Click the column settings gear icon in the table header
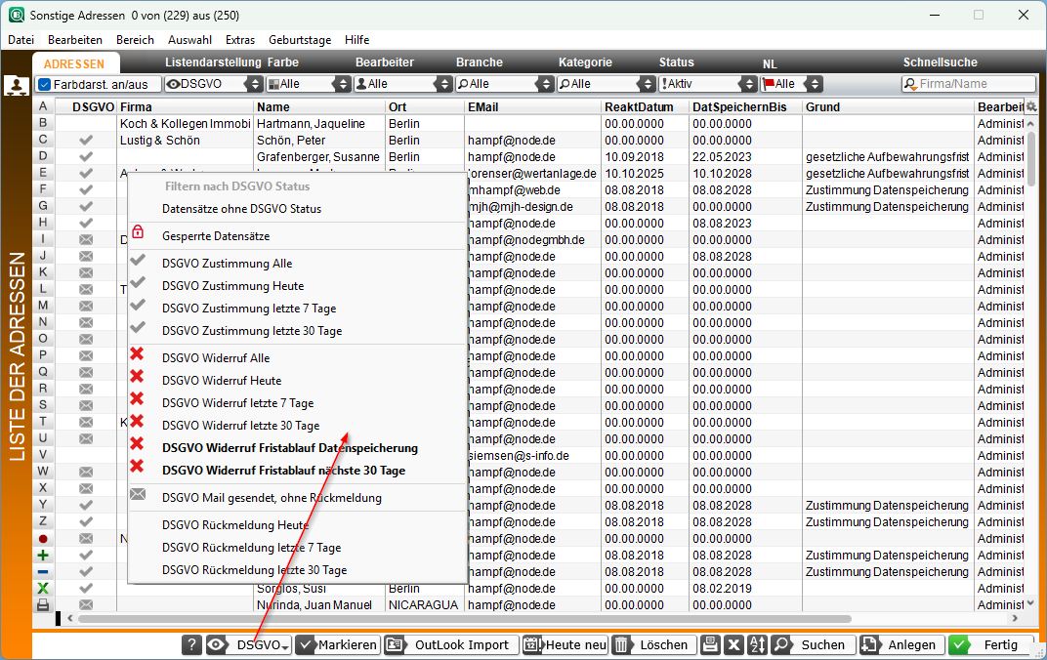The width and height of the screenshot is (1047, 660). pos(1030,106)
